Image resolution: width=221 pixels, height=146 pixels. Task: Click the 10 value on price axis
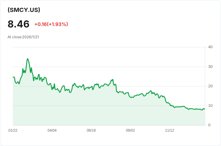click(210, 106)
